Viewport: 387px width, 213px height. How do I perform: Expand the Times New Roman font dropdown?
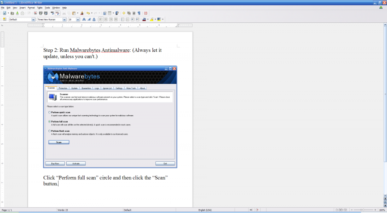(64, 19)
